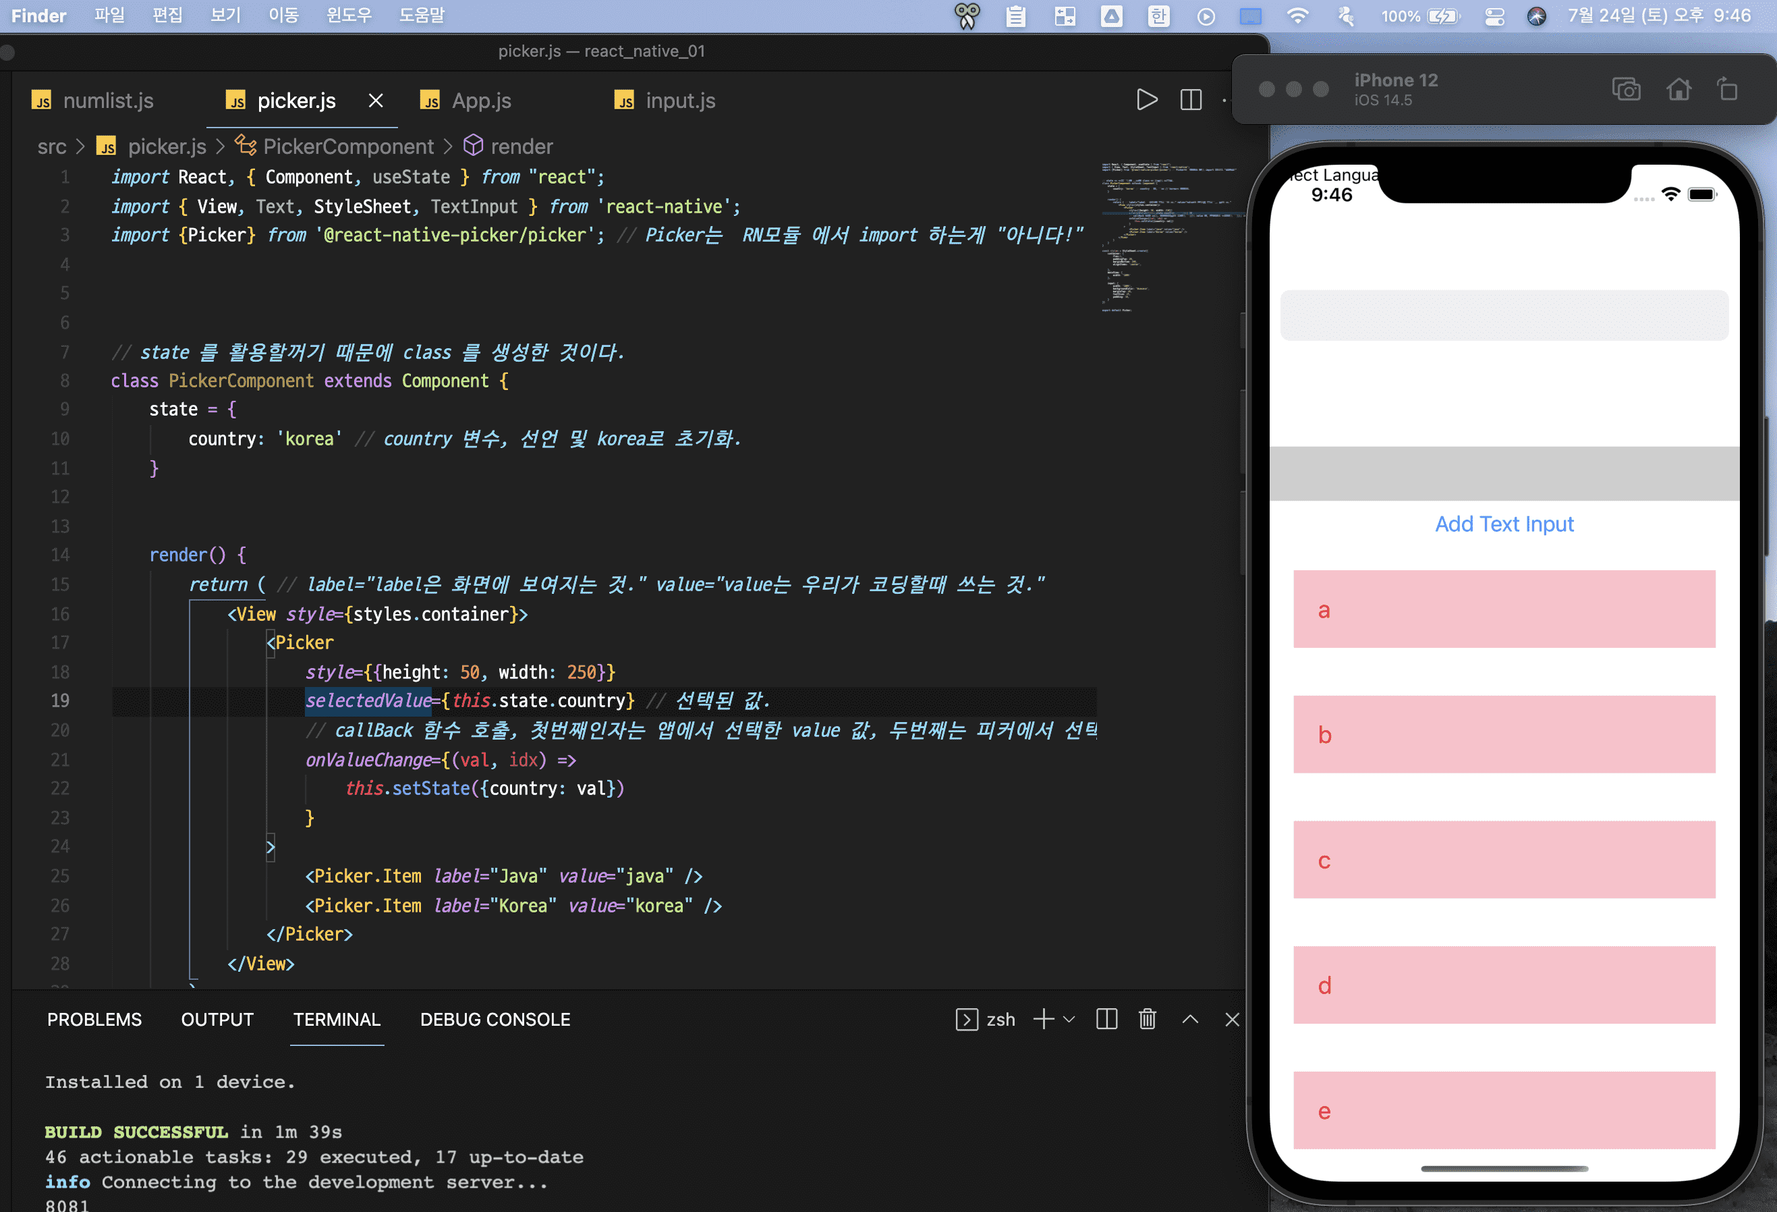
Task: Split the terminal panel
Action: point(1106,1019)
